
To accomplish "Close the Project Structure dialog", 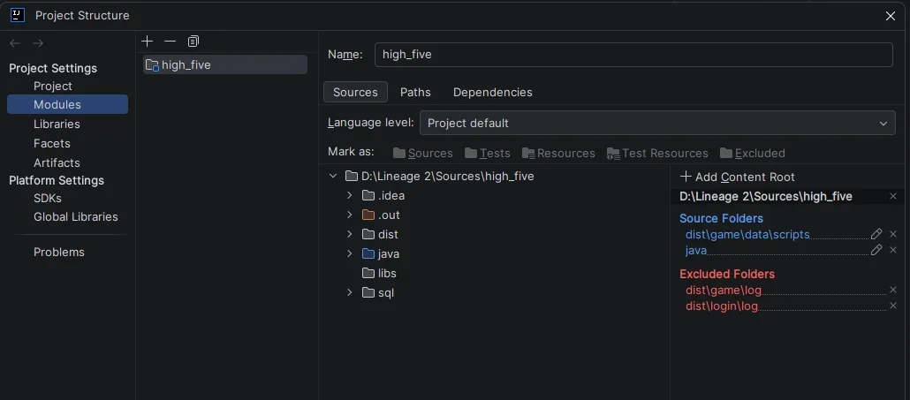I will pos(891,16).
